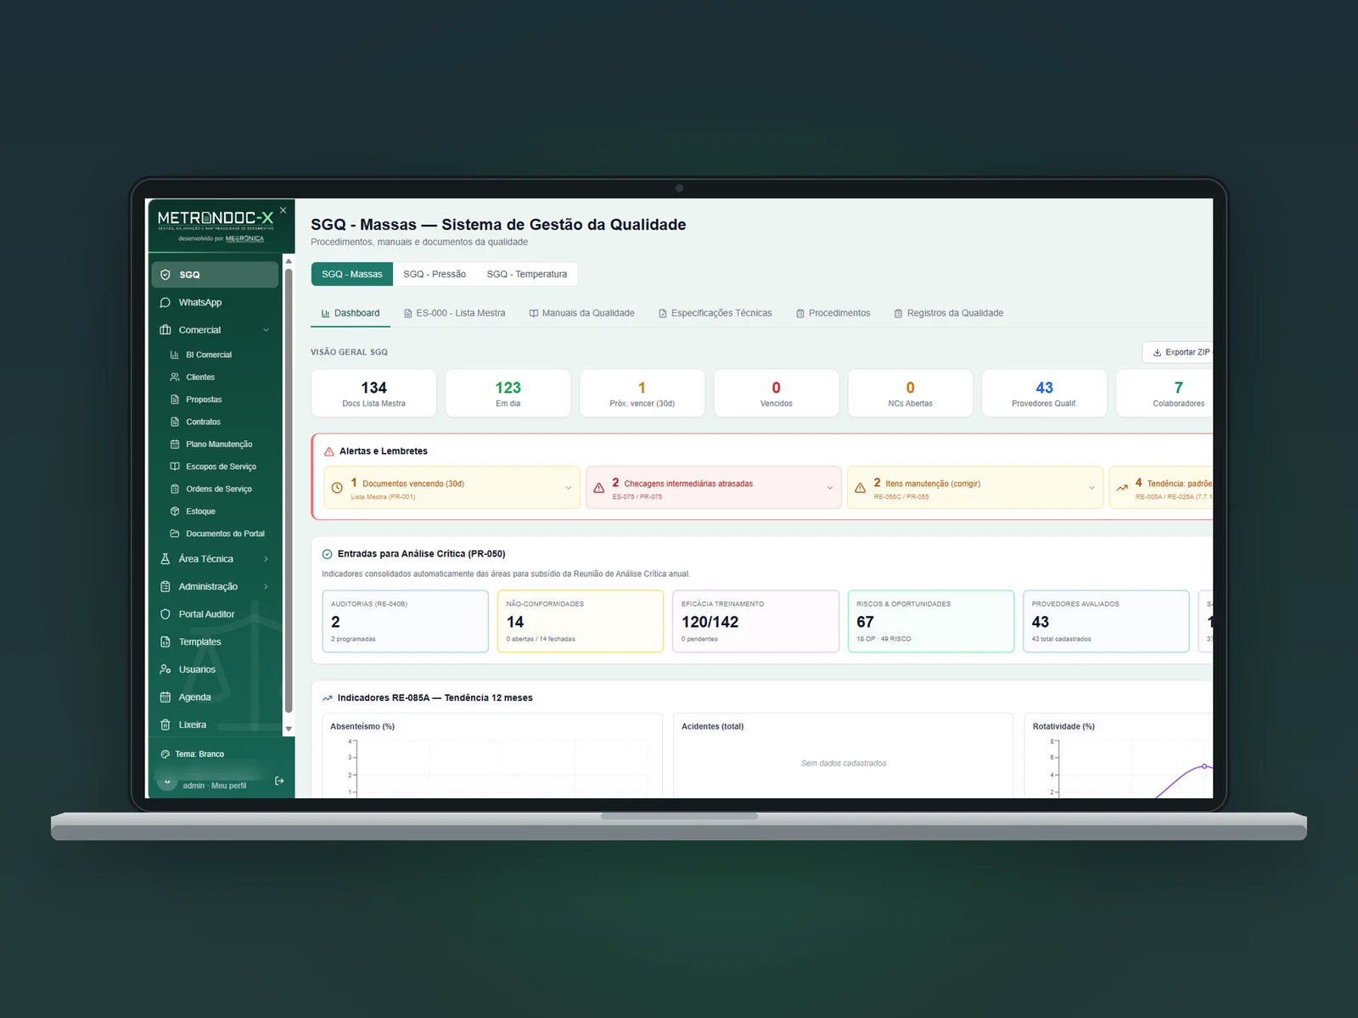Click the Contratos document icon
1358x1018 pixels.
click(x=175, y=422)
